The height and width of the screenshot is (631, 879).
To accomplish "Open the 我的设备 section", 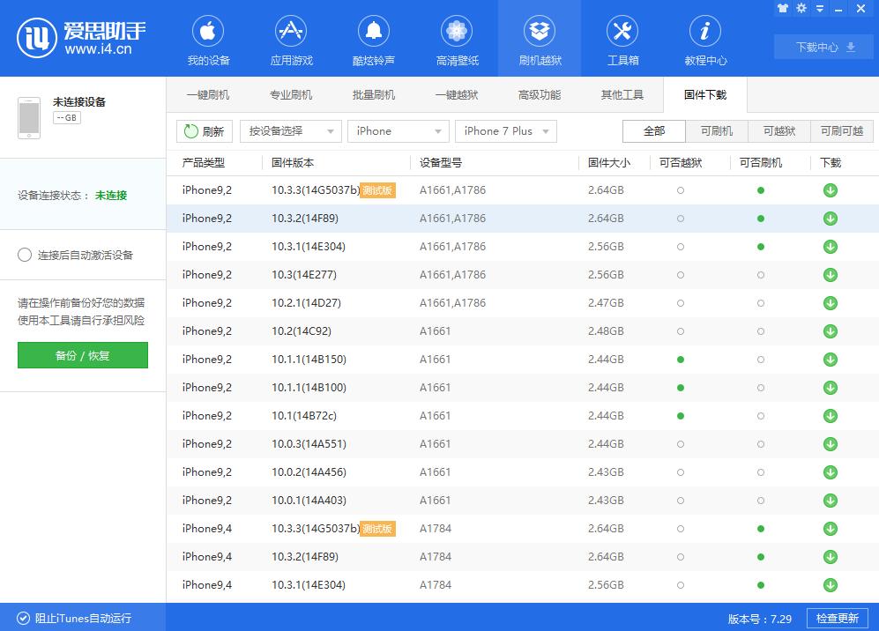I will click(207, 39).
